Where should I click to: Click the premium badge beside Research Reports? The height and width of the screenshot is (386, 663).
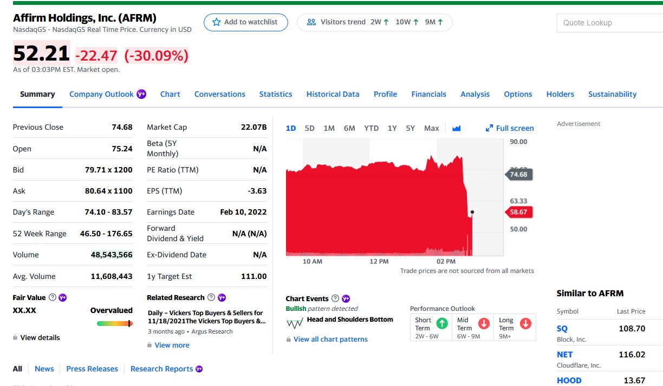(199, 369)
